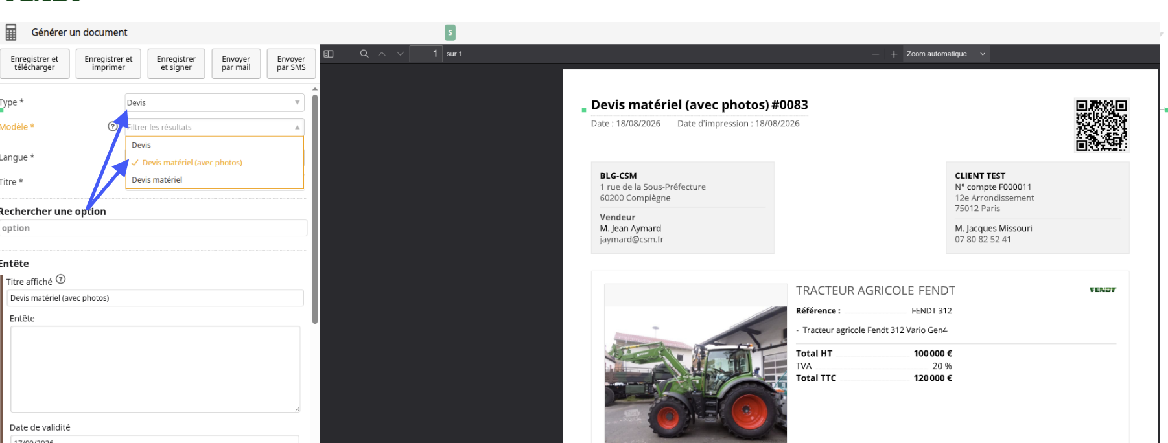
Task: Send the document with Envoyer par mail
Action: pyautogui.click(x=236, y=63)
